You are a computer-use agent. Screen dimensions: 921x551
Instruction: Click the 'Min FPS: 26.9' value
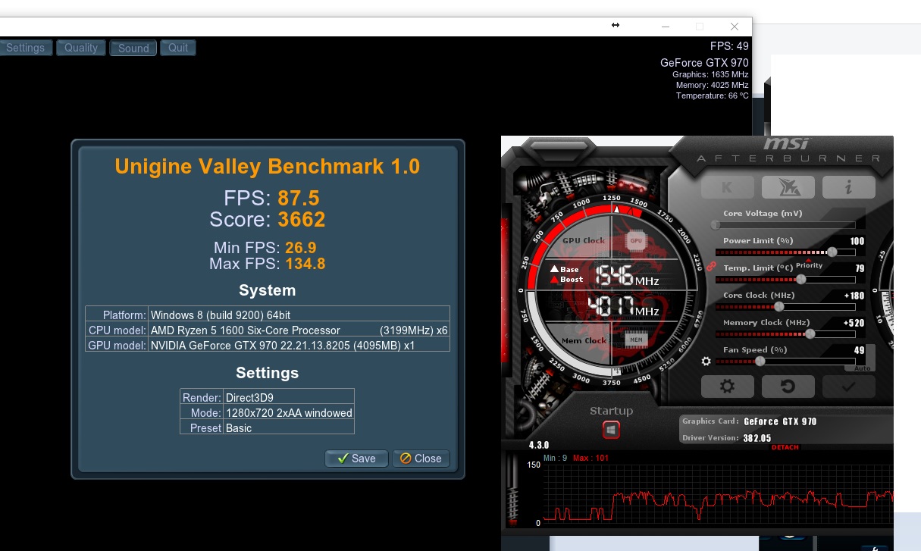300,248
